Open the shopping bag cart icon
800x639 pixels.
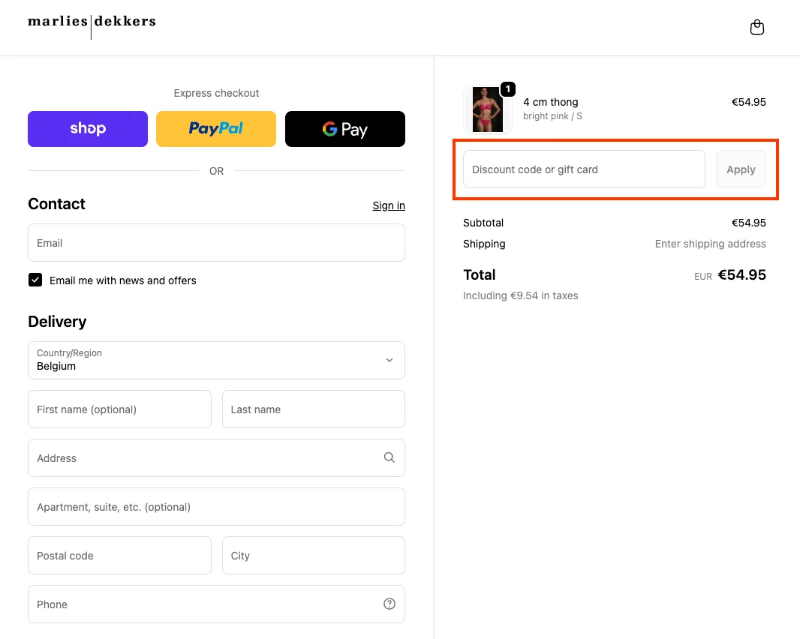[x=757, y=27]
